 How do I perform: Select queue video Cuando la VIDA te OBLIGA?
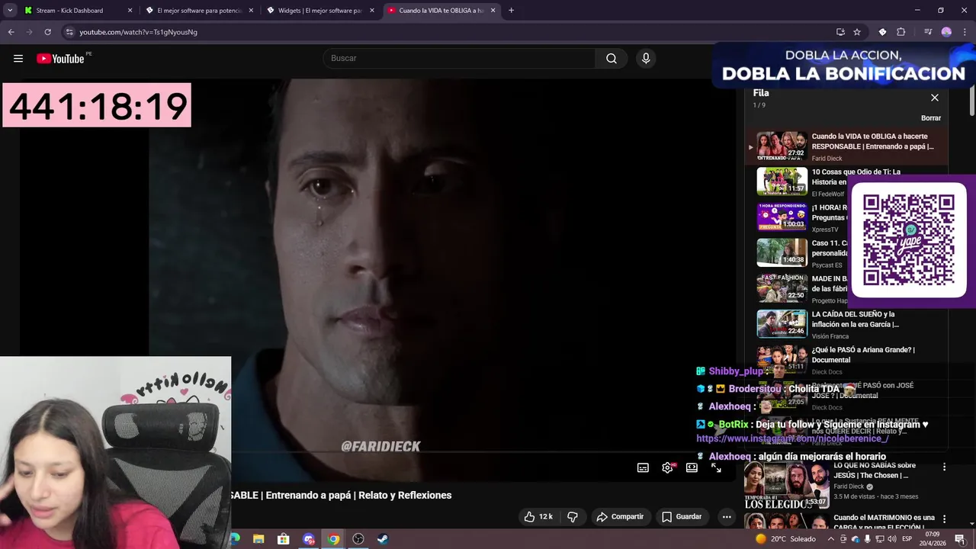point(846,146)
